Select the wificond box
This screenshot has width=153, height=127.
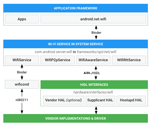22,84
